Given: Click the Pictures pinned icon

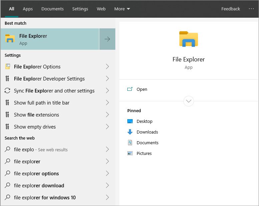Looking at the screenshot, I should tap(130, 154).
